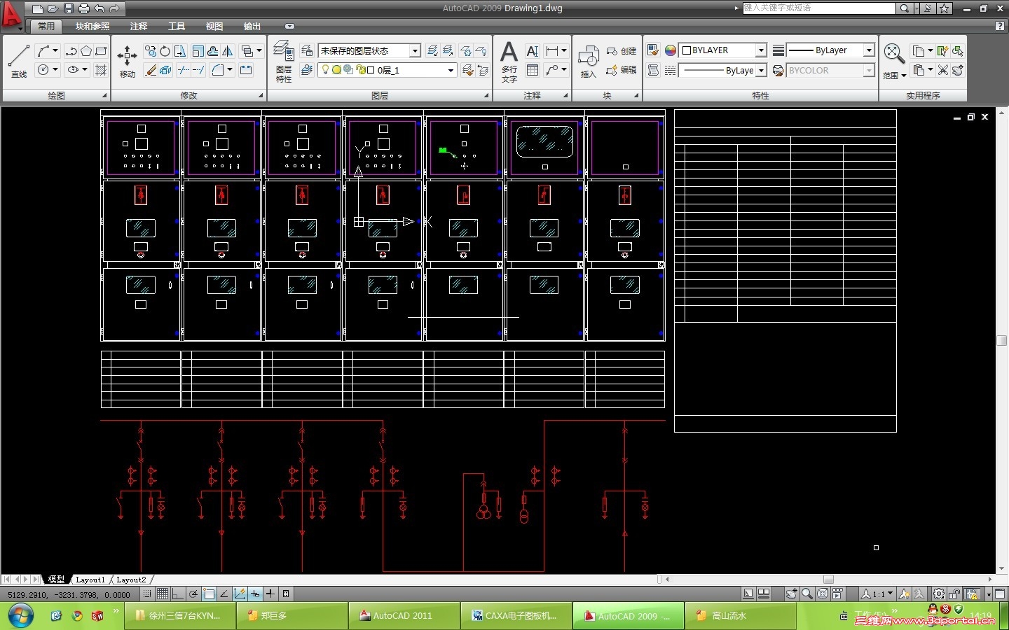Switch to the 常用 ribbon tab
The image size is (1009, 630).
pyautogui.click(x=46, y=26)
